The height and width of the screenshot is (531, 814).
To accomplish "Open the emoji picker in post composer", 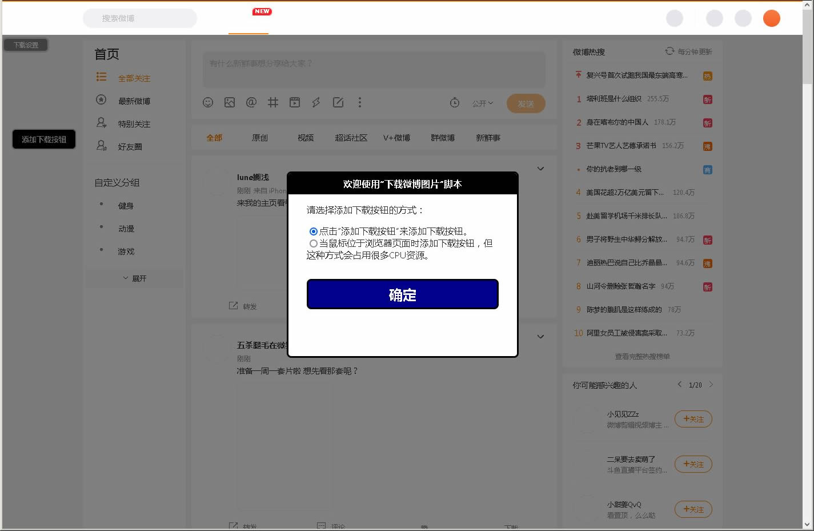I will (208, 102).
